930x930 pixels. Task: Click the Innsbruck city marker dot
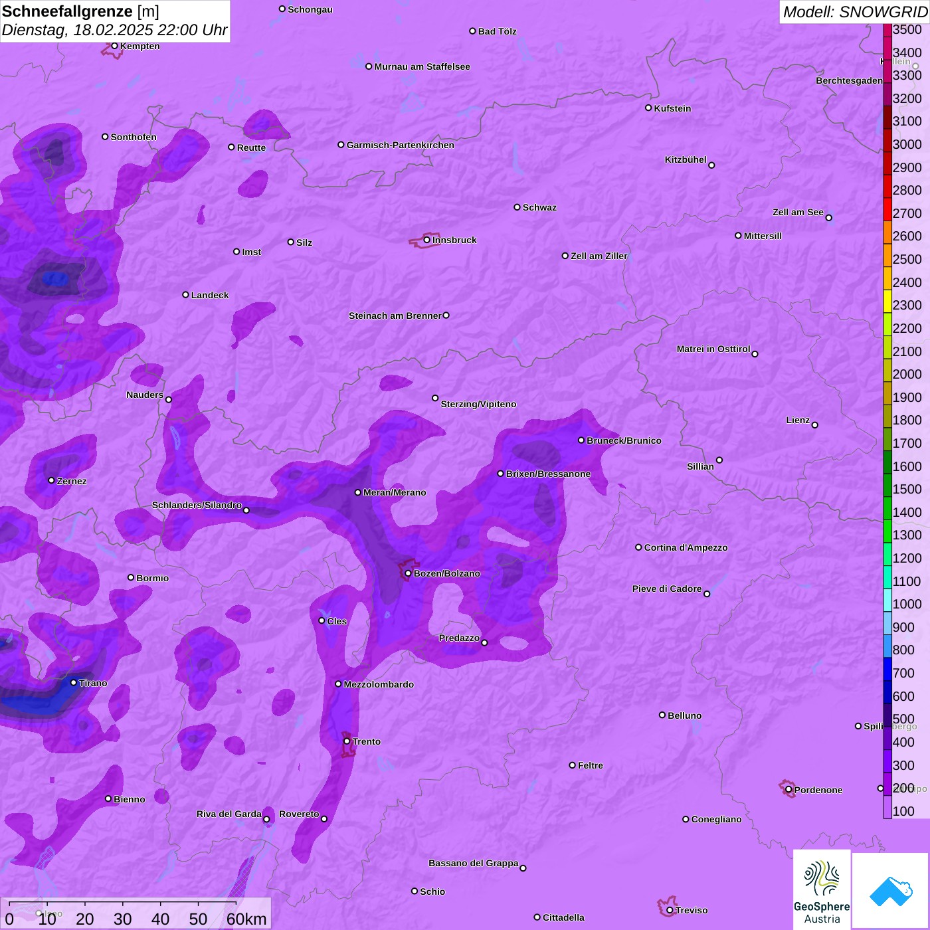click(427, 240)
